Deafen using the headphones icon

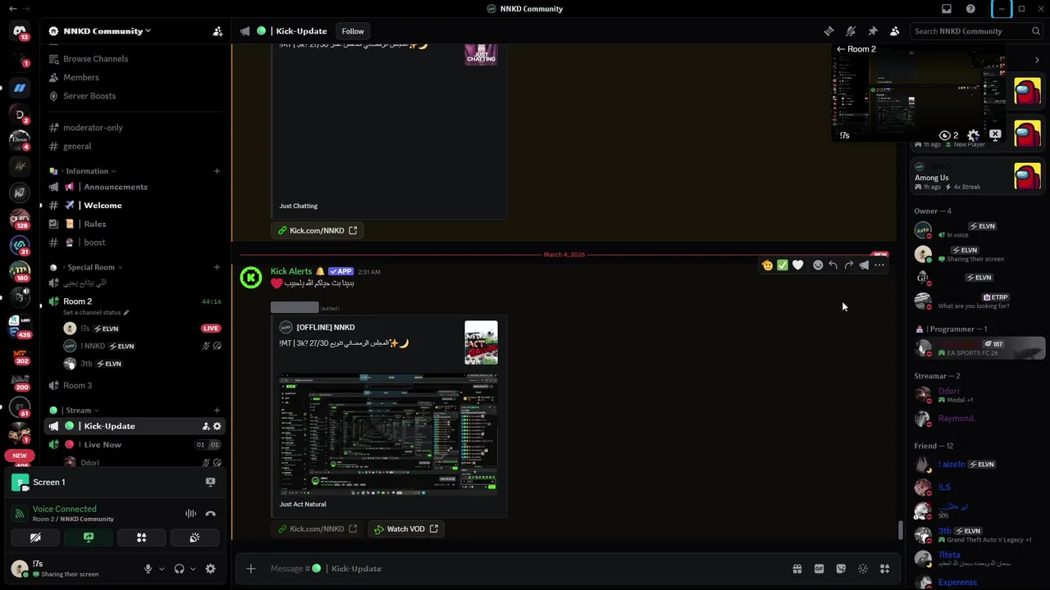[179, 569]
